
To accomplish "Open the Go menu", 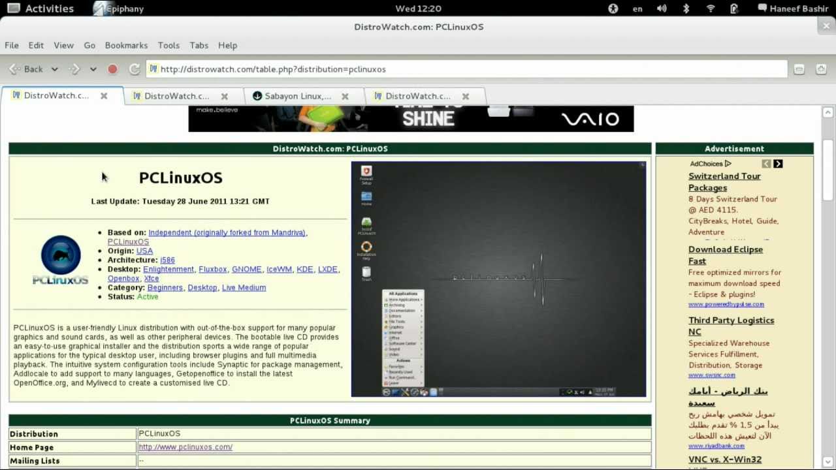I will 89,45.
